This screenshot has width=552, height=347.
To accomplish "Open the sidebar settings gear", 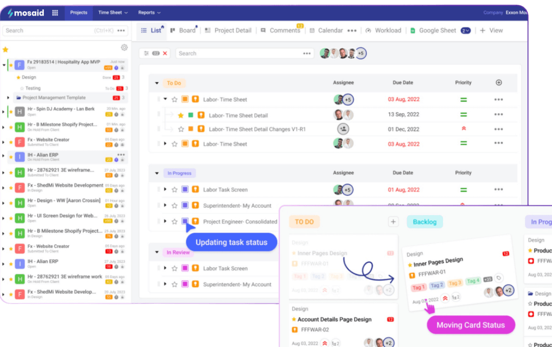I will tap(124, 47).
